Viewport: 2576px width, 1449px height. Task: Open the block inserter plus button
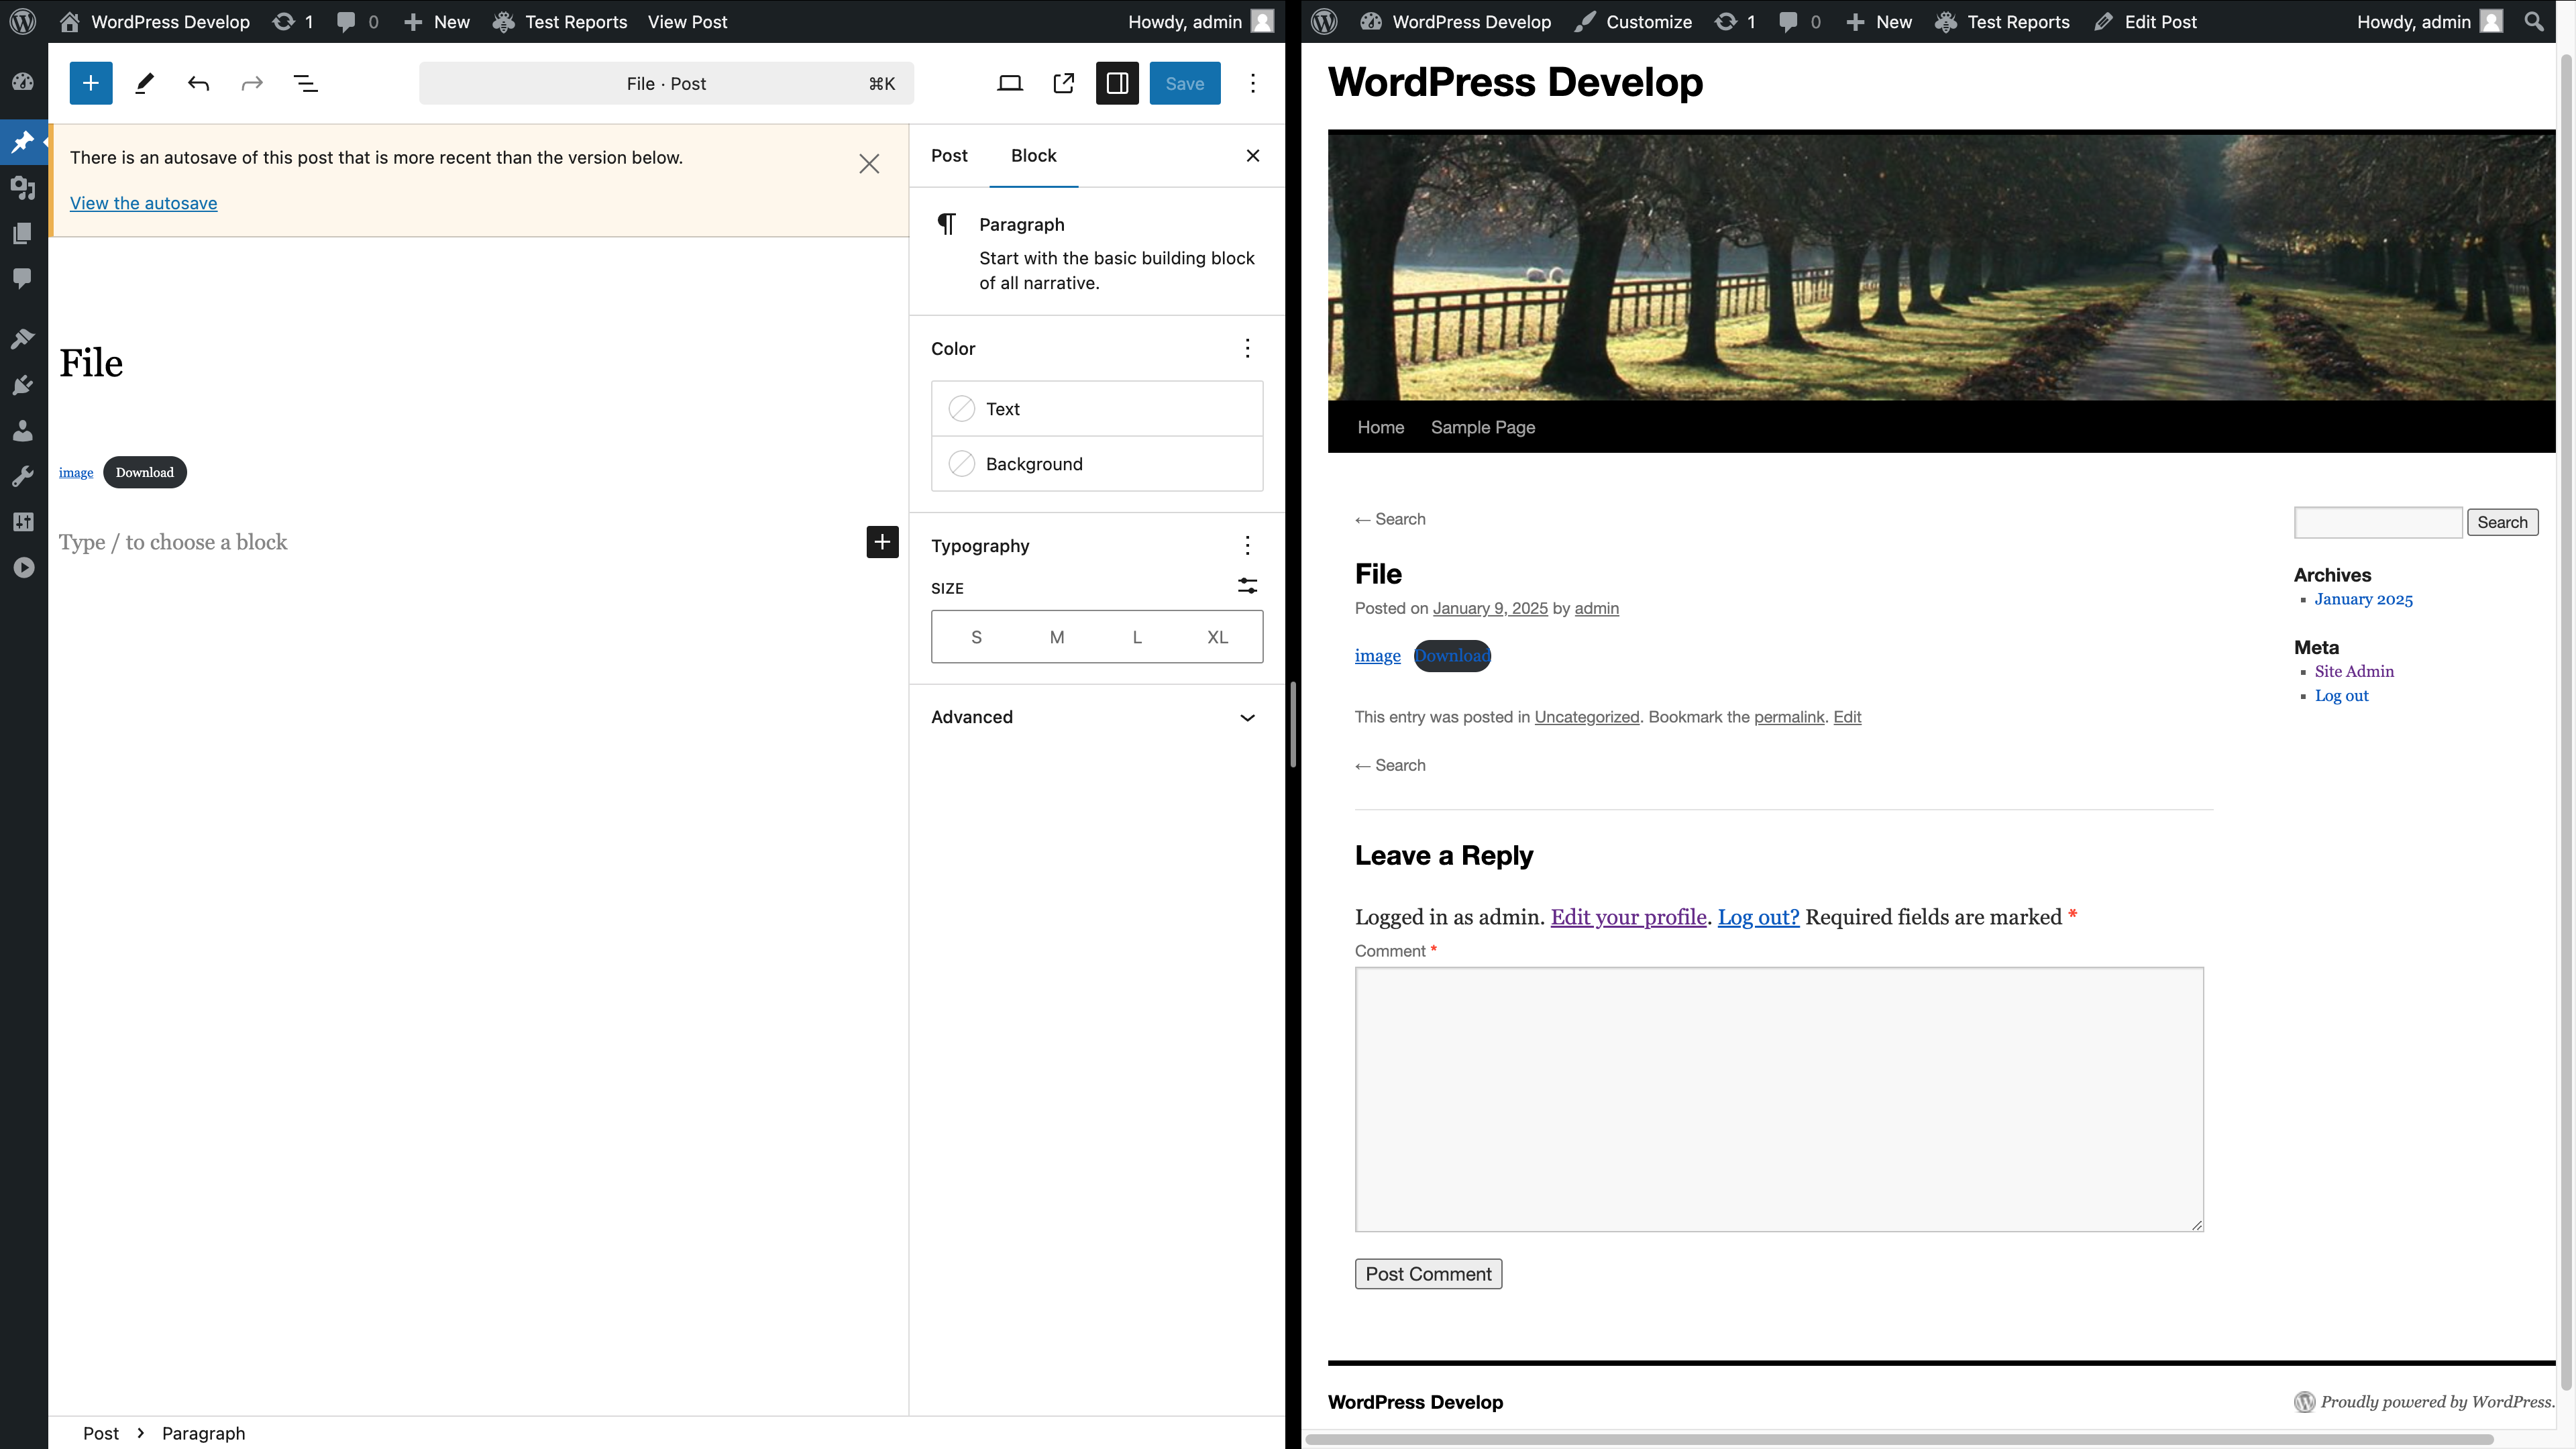[x=90, y=83]
